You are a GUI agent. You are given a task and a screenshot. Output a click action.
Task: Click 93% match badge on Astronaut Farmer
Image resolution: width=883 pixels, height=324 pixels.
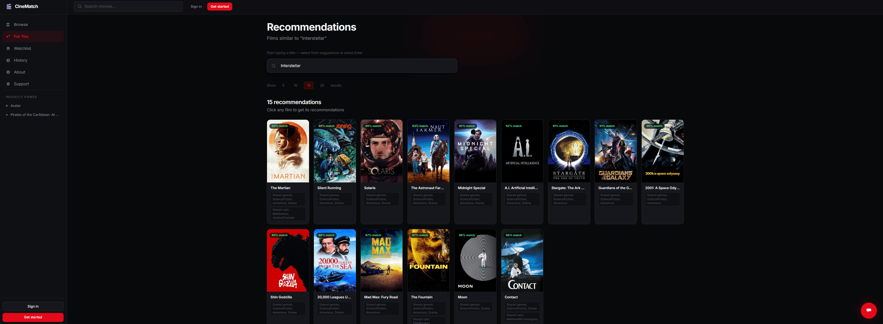[420, 126]
